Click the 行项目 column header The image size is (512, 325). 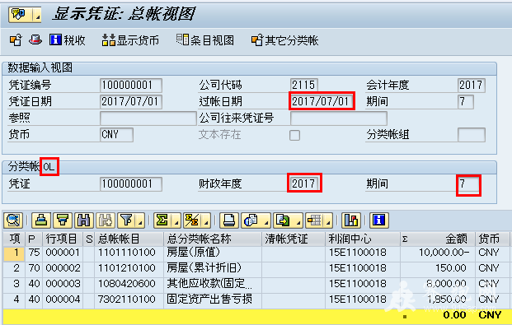coord(63,239)
